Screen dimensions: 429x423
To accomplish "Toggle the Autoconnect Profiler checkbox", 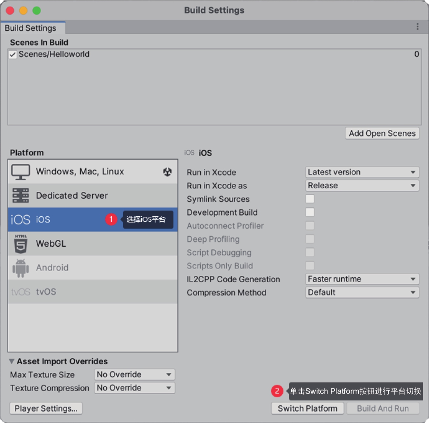I will tap(310, 226).
